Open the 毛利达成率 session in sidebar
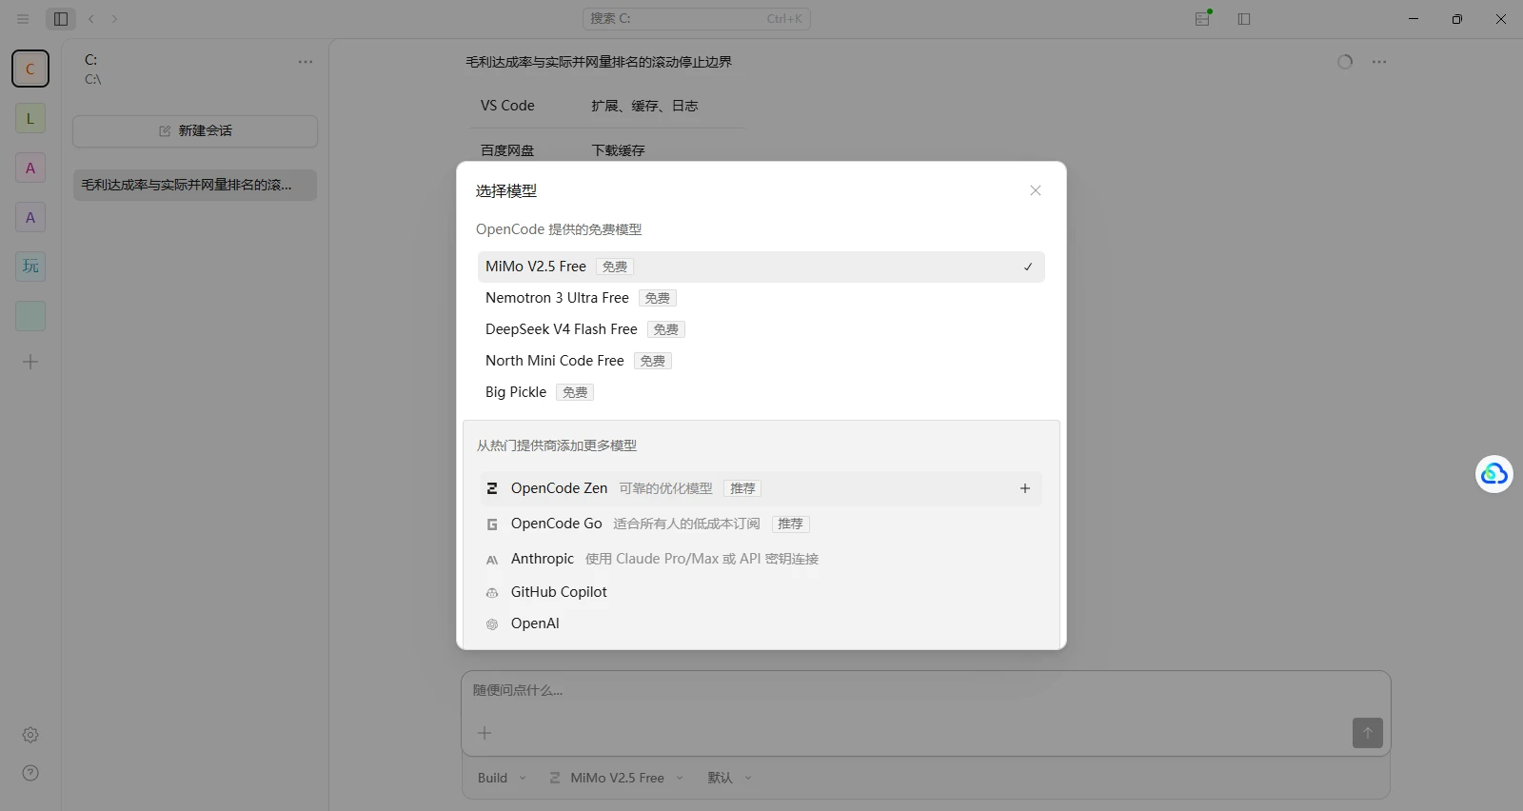The width and height of the screenshot is (1523, 811). coord(195,185)
